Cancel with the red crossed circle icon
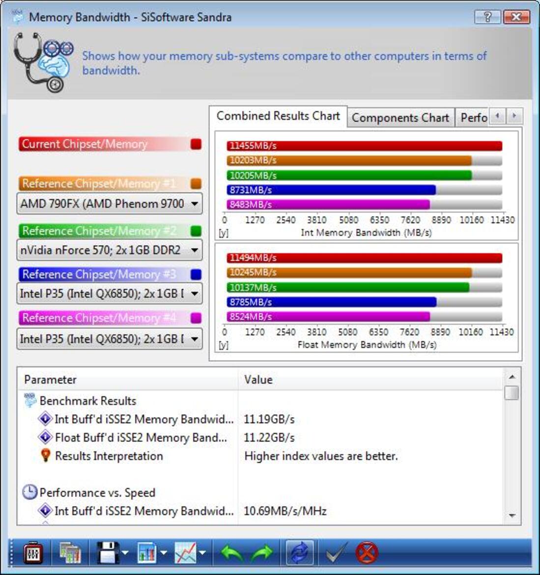540x575 pixels. [367, 553]
